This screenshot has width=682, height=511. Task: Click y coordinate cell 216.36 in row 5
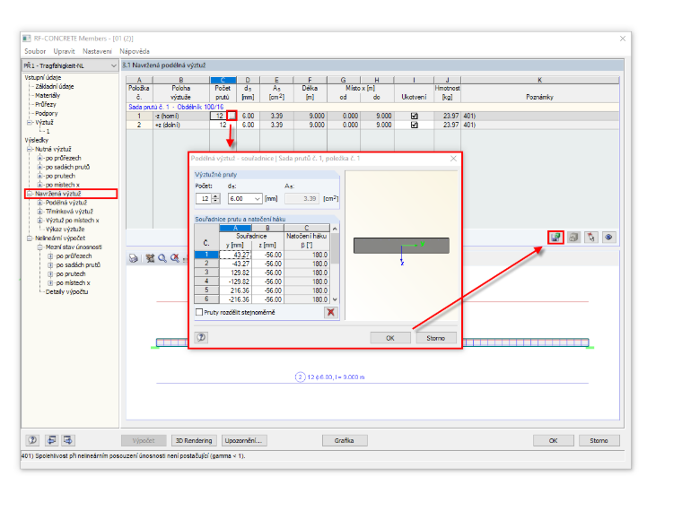[235, 290]
